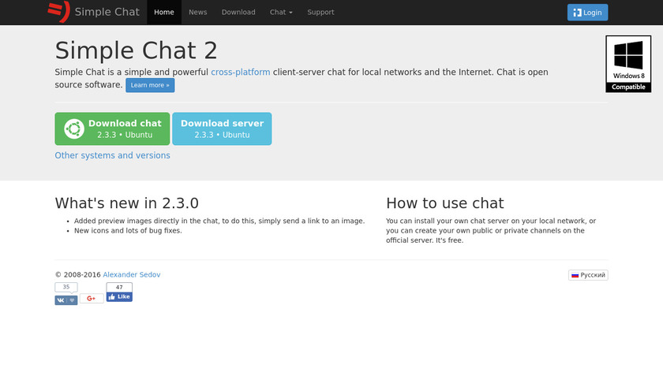Click the VK share button

66,300
